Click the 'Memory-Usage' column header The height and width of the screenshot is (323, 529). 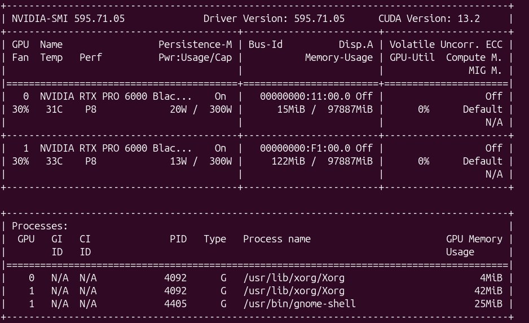pos(339,57)
